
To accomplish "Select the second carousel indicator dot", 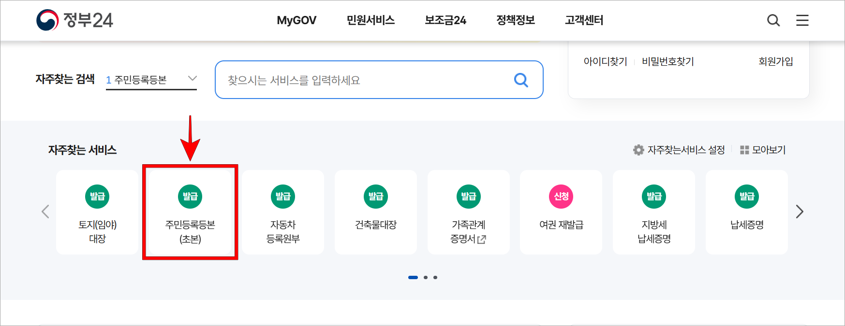I will pyautogui.click(x=425, y=277).
